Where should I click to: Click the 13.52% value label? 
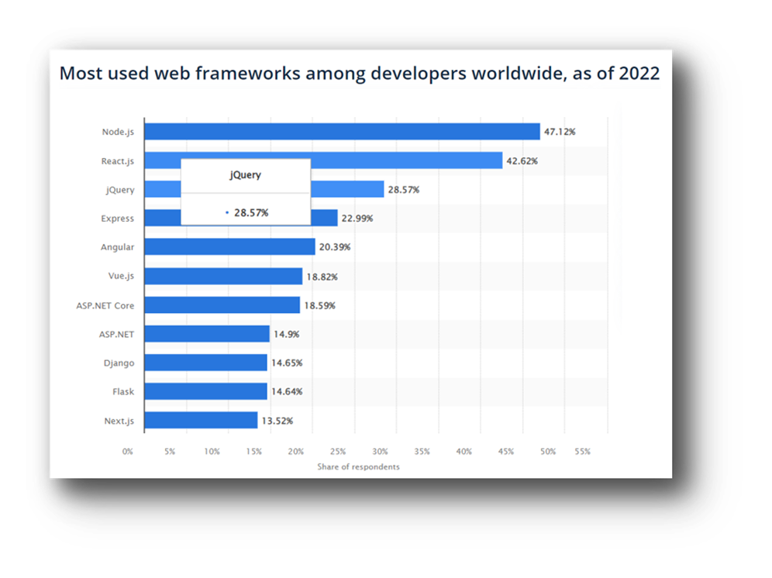coord(277,421)
